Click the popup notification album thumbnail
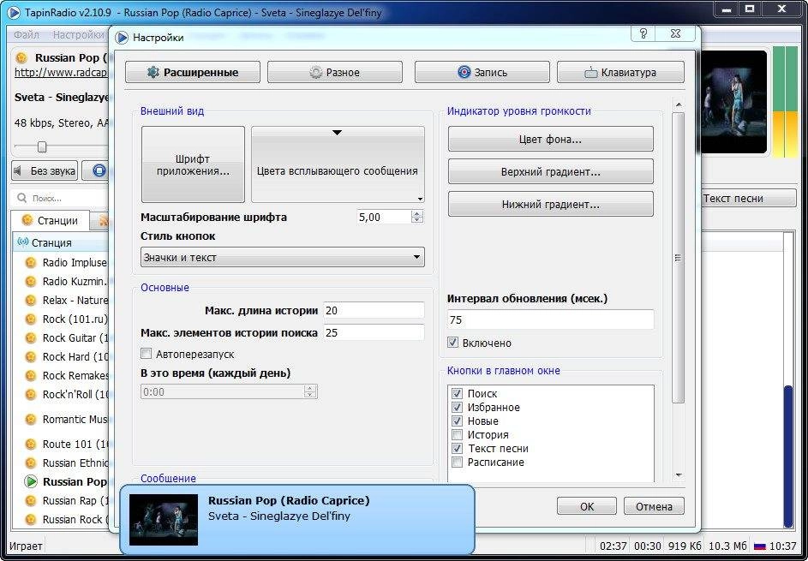This screenshot has height=561, width=808. [x=164, y=519]
